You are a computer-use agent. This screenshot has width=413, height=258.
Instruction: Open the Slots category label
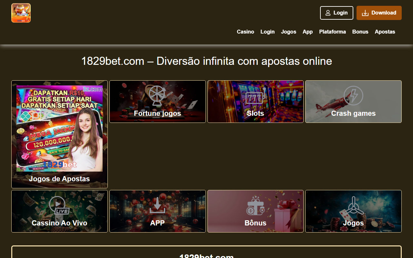(x=256, y=114)
